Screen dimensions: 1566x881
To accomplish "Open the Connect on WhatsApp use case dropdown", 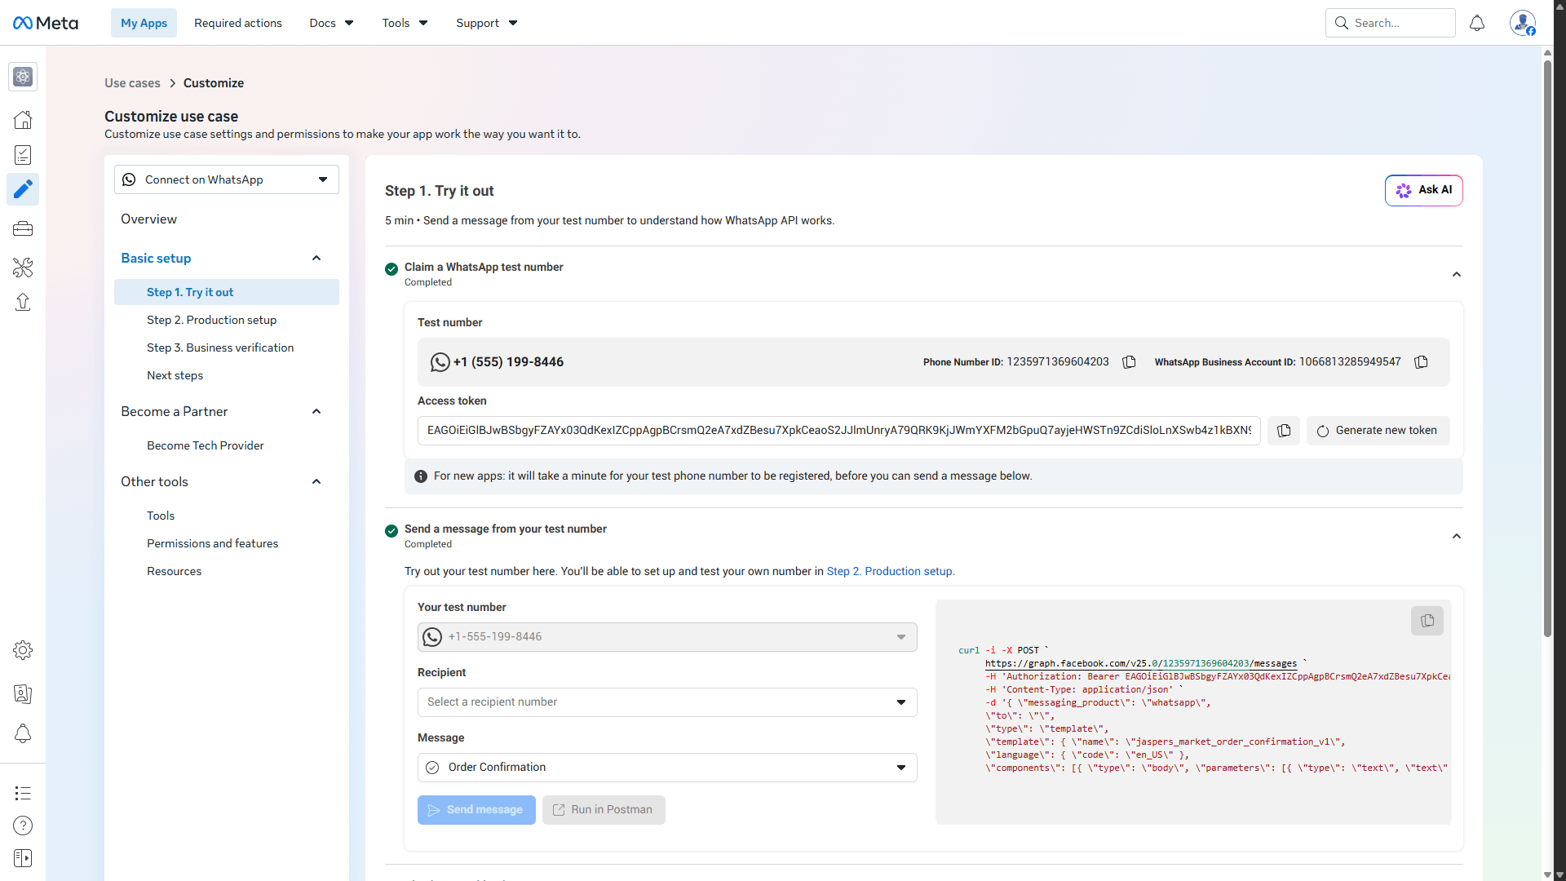I will point(227,179).
